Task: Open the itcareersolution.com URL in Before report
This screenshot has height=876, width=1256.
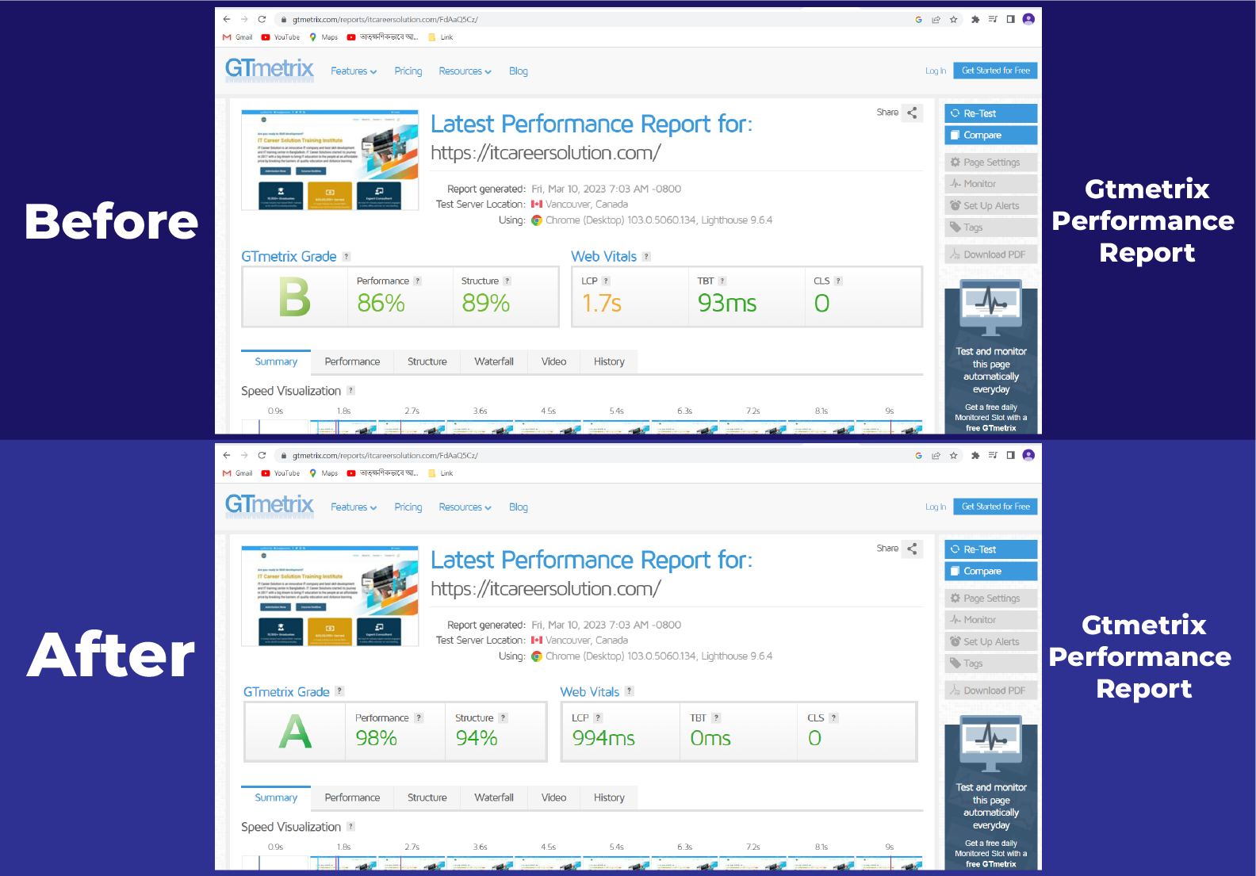Action: pos(546,153)
